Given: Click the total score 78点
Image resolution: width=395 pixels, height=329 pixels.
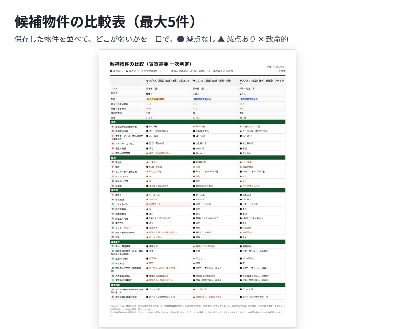Looking at the screenshot, I should tap(243, 94).
